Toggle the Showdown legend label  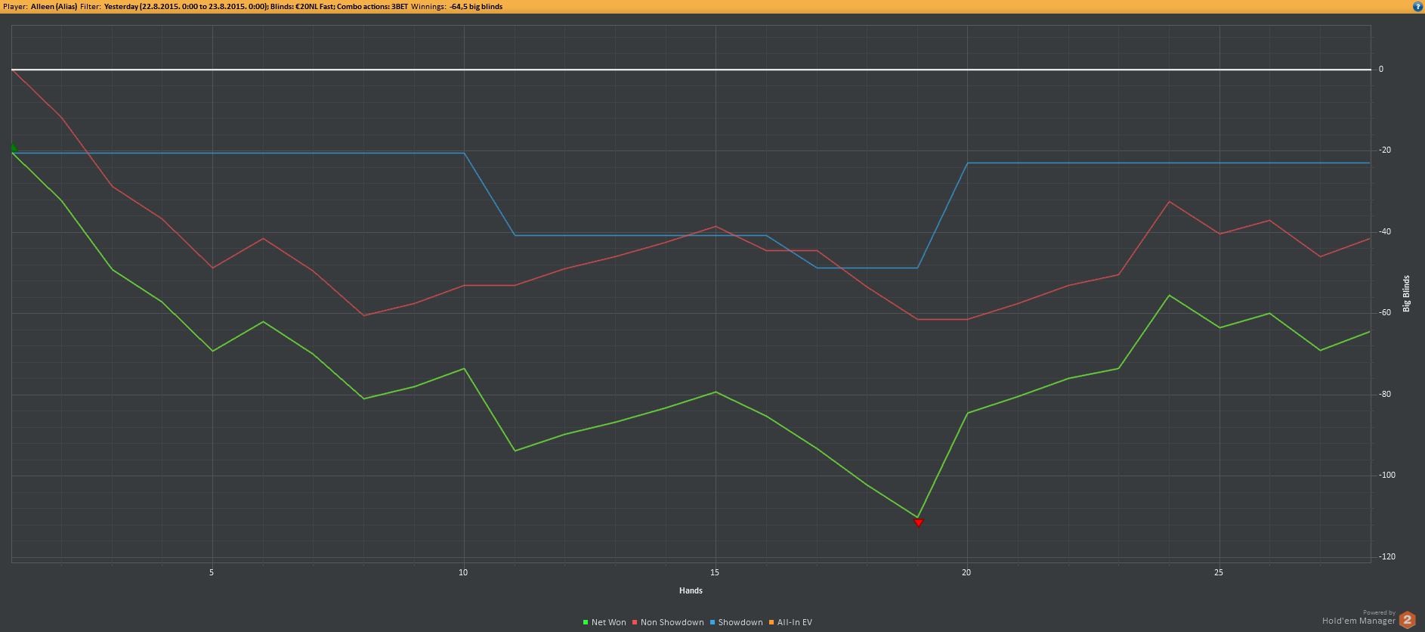[740, 622]
